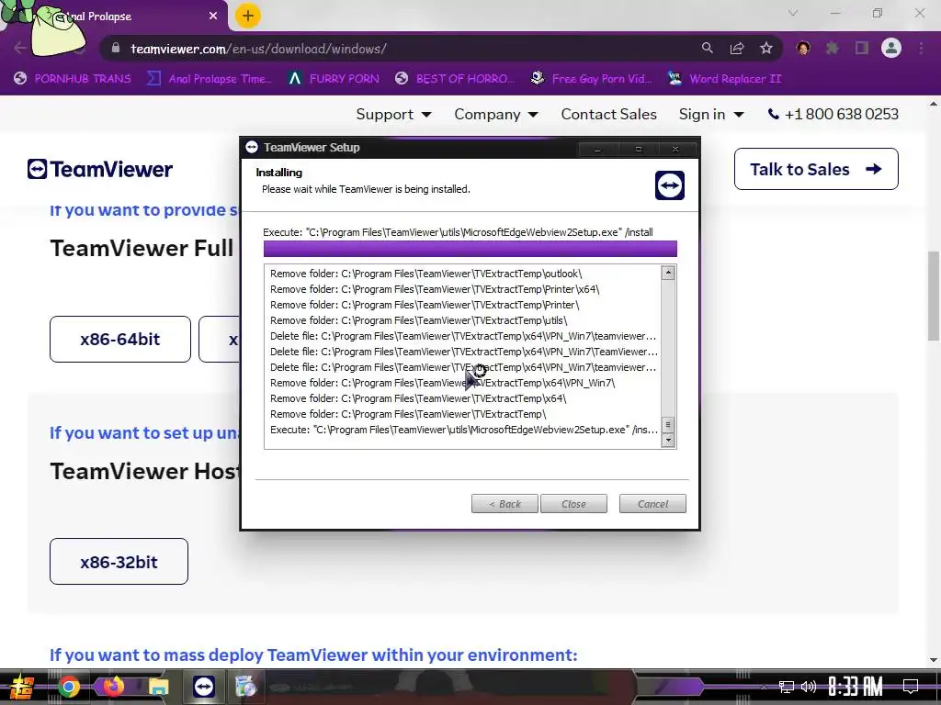Image resolution: width=941 pixels, height=705 pixels.
Task: Open the network tray icon
Action: tap(787, 687)
